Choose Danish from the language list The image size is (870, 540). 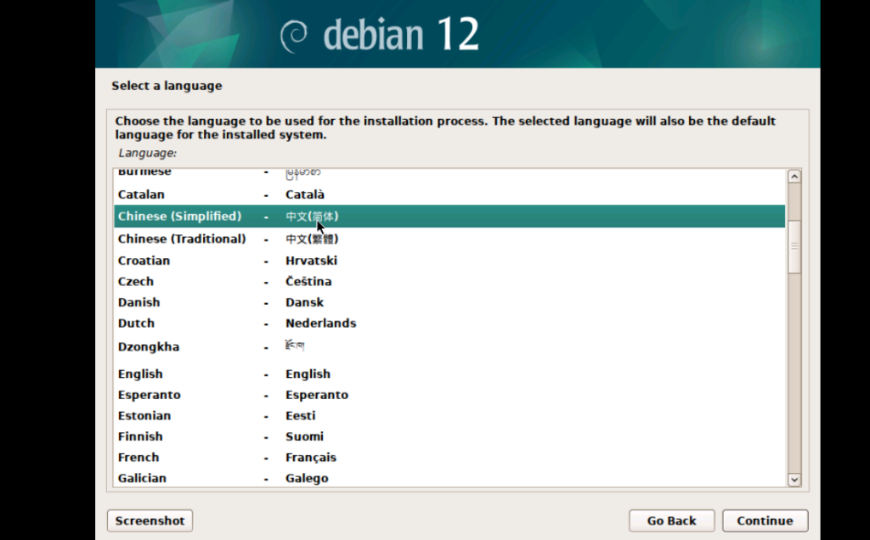click(138, 302)
